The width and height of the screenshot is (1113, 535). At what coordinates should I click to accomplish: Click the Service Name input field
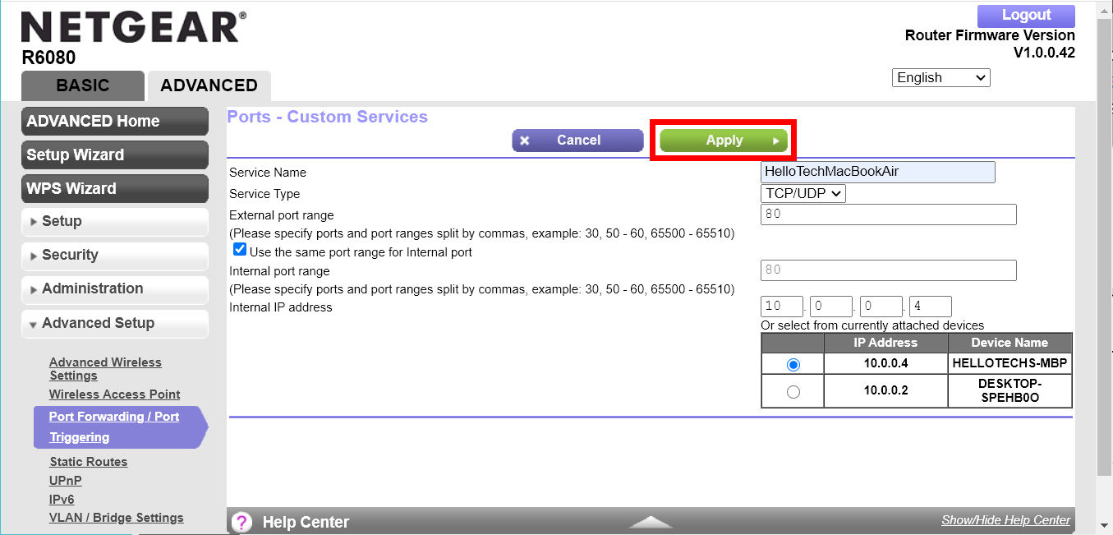[x=878, y=172]
